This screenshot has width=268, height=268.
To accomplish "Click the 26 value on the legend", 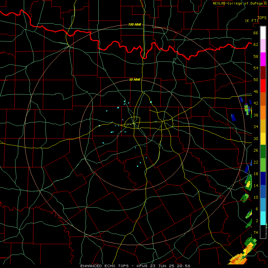I will tap(256, 150).
